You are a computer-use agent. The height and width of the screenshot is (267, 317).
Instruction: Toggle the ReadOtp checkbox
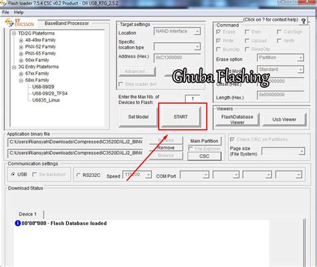247,49
